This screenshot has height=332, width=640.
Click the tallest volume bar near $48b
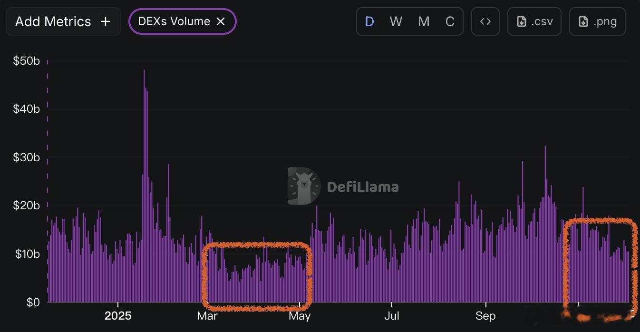[x=144, y=186]
